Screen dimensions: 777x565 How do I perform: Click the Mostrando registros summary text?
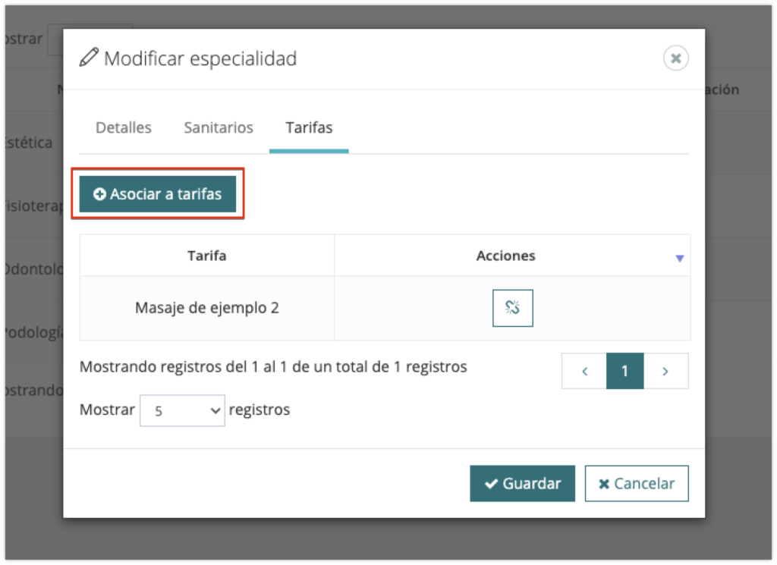pos(273,367)
